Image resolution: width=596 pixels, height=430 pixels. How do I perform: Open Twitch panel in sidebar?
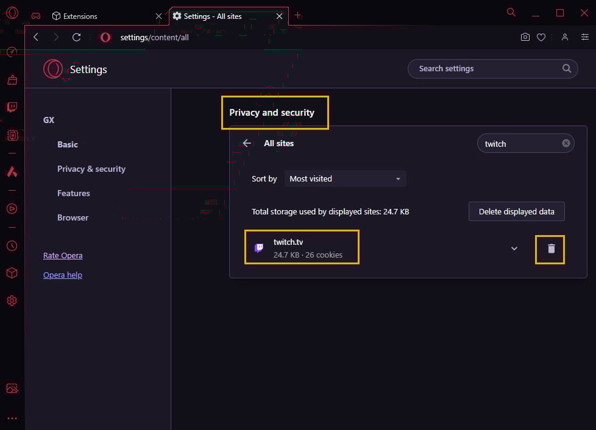(x=12, y=107)
